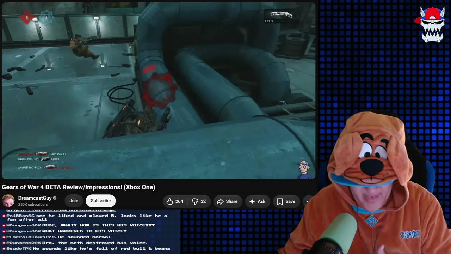Click the Join membership button
Image resolution: width=451 pixels, height=254 pixels.
tap(74, 201)
